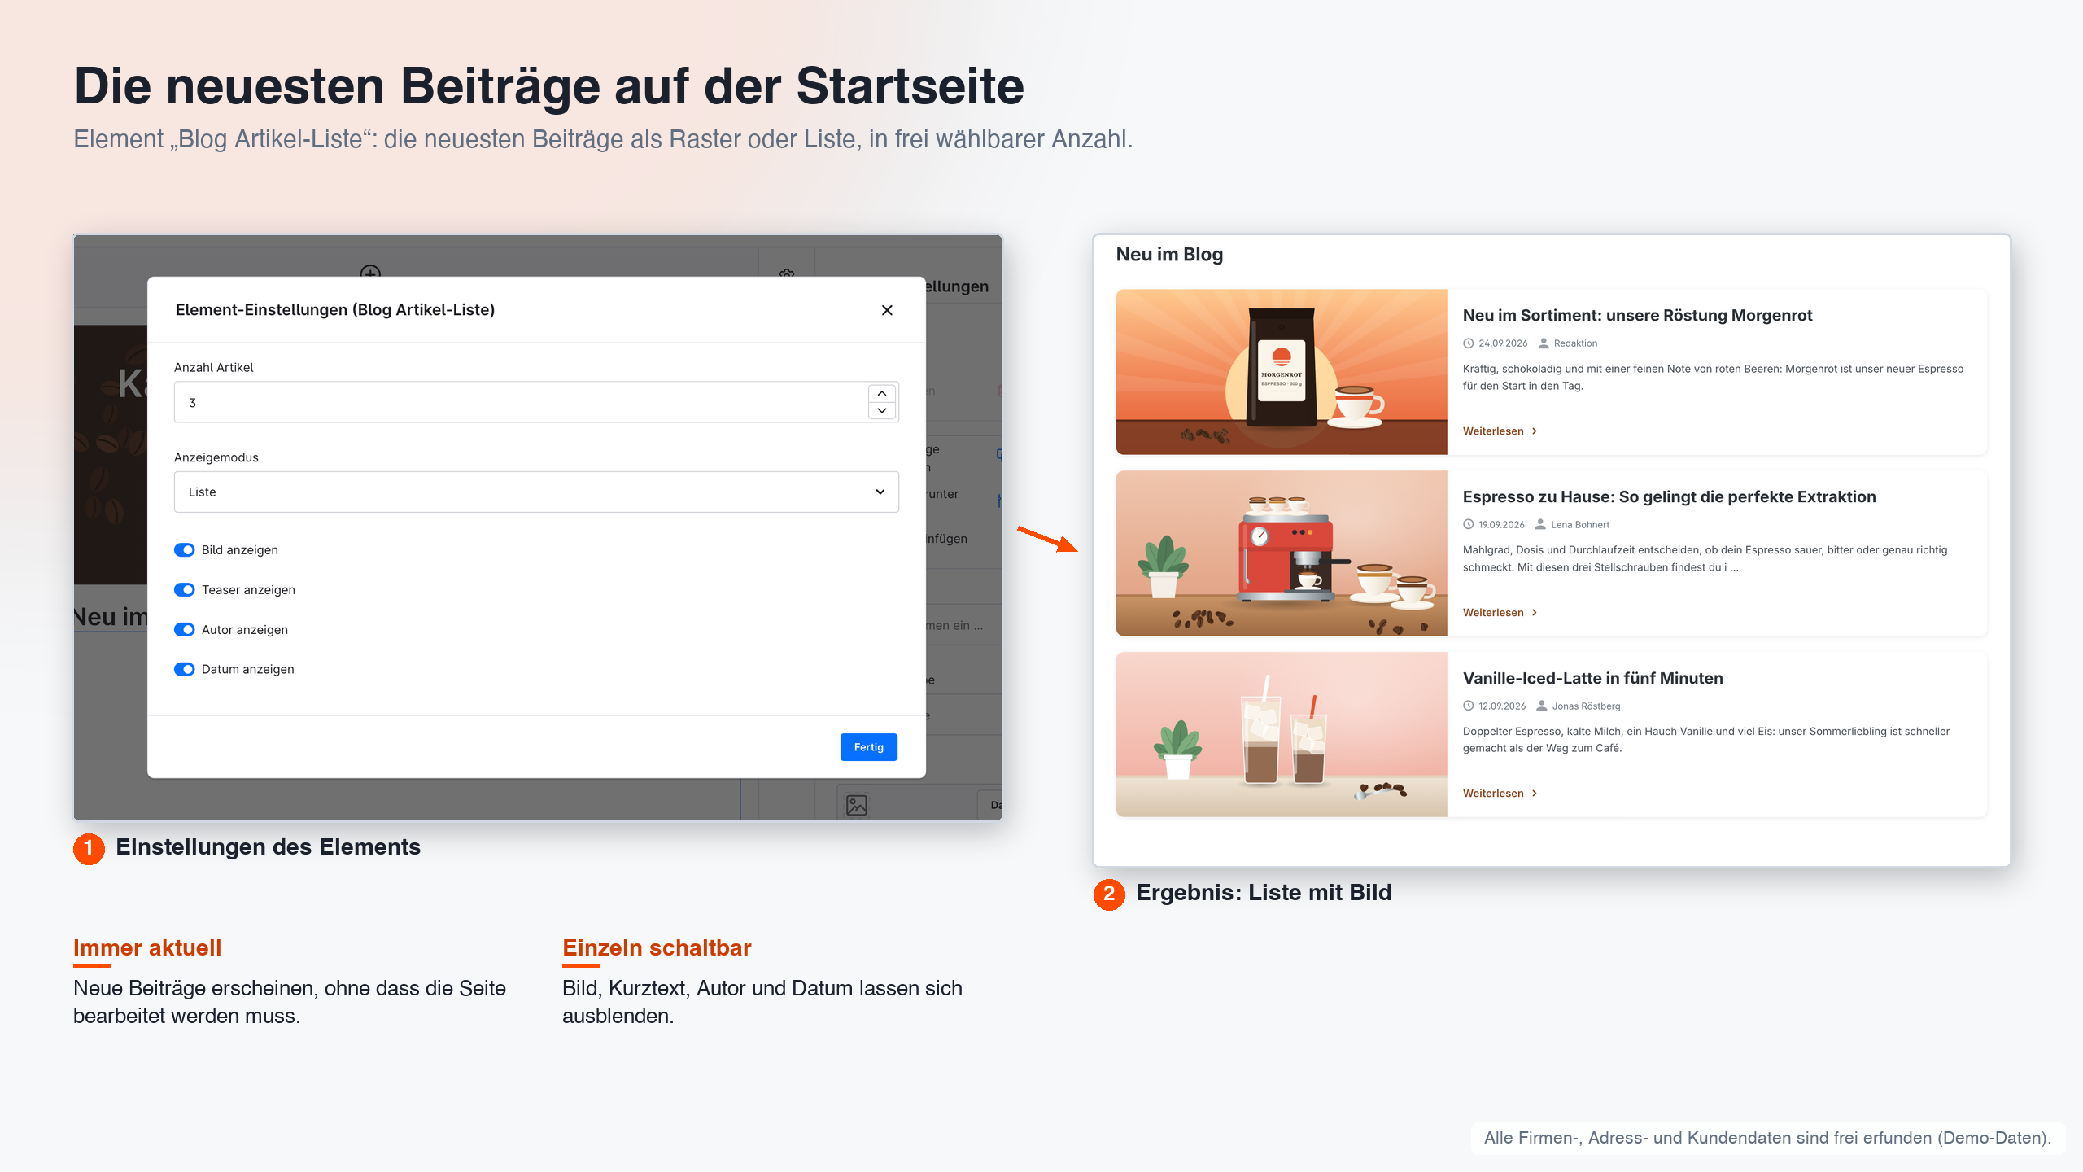Open the Anzeigemodus dropdown showing Liste

(536, 492)
